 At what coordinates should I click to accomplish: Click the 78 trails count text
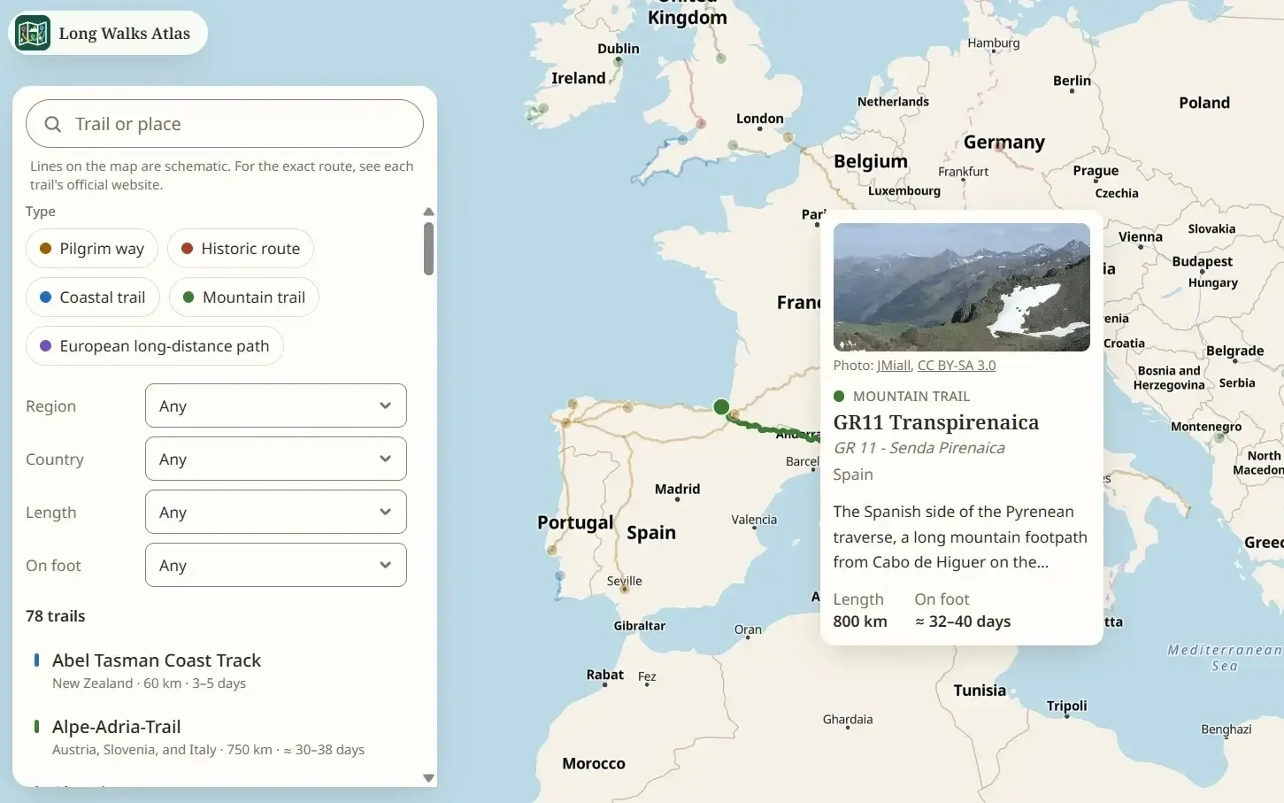click(x=56, y=616)
